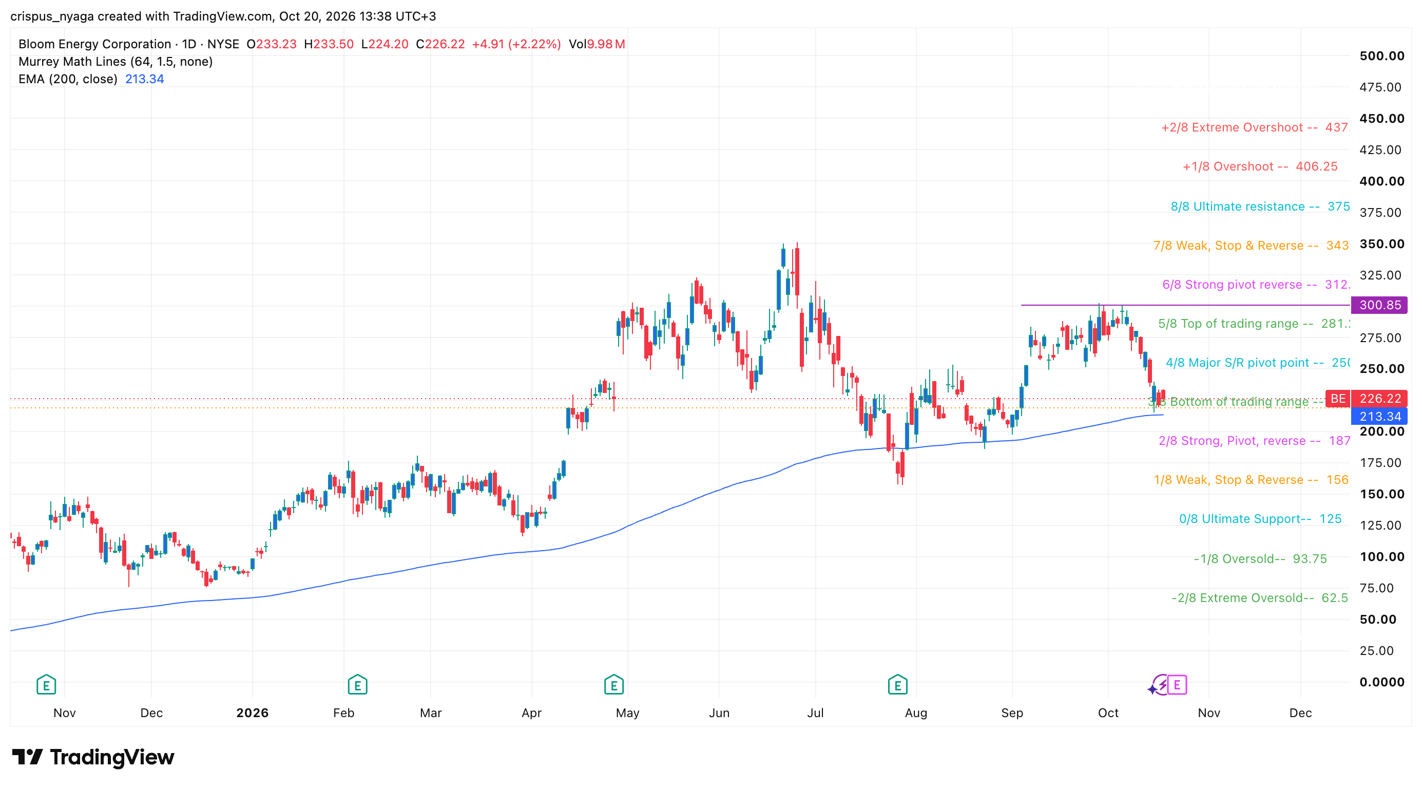The height and width of the screenshot is (788, 1422).
Task: Click the 2/8 Strong, Pivot, reverse label
Action: 1255,441
